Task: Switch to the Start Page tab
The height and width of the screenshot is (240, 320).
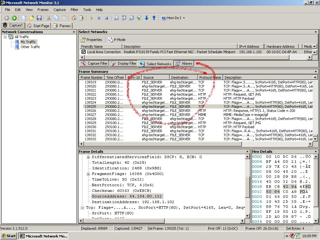Action: click(x=38, y=26)
